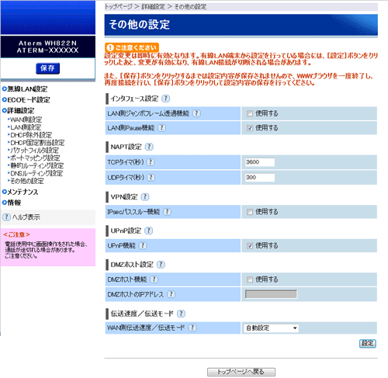
Task: Open LAN側設定 page
Action: pyautogui.click(x=26, y=127)
